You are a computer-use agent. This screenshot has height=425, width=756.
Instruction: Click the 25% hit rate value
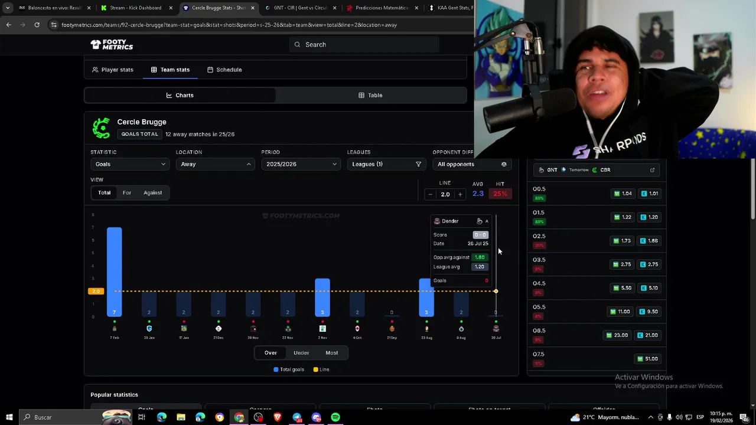tap(500, 194)
